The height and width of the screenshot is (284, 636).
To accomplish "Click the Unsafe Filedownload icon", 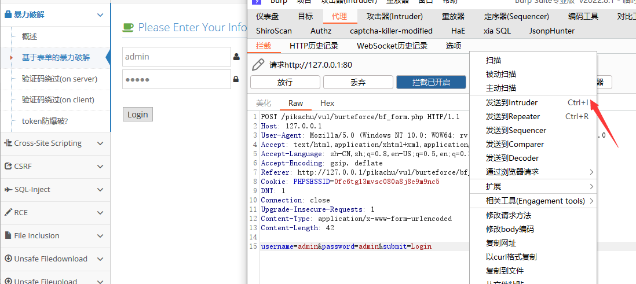I will [8, 259].
